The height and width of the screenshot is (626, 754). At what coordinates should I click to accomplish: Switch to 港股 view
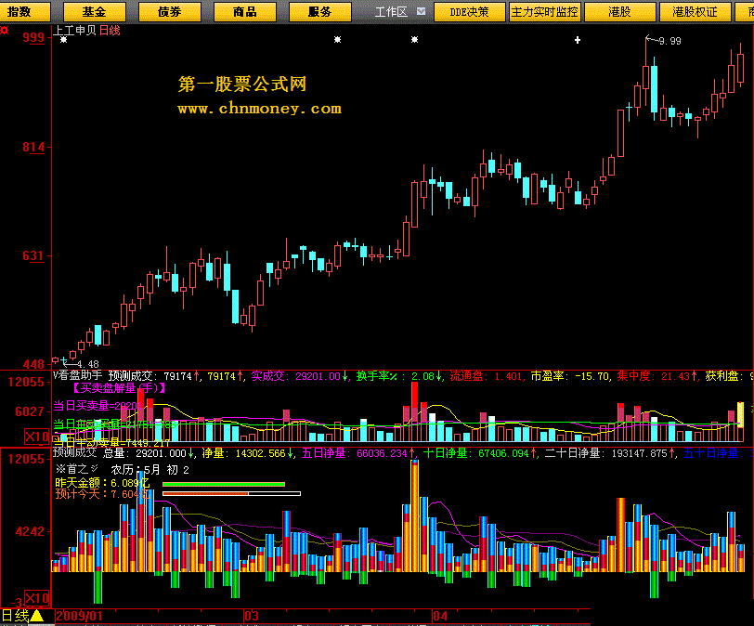click(x=620, y=11)
